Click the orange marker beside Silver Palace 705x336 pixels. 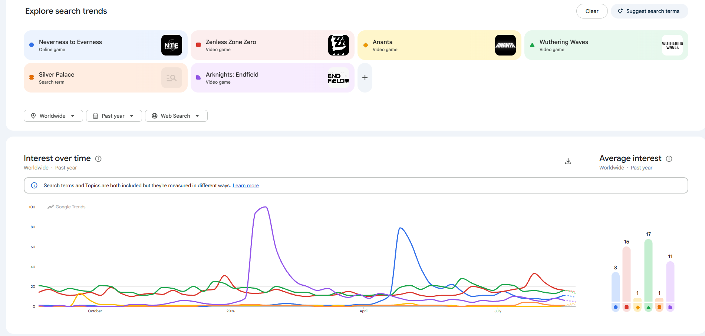(32, 77)
